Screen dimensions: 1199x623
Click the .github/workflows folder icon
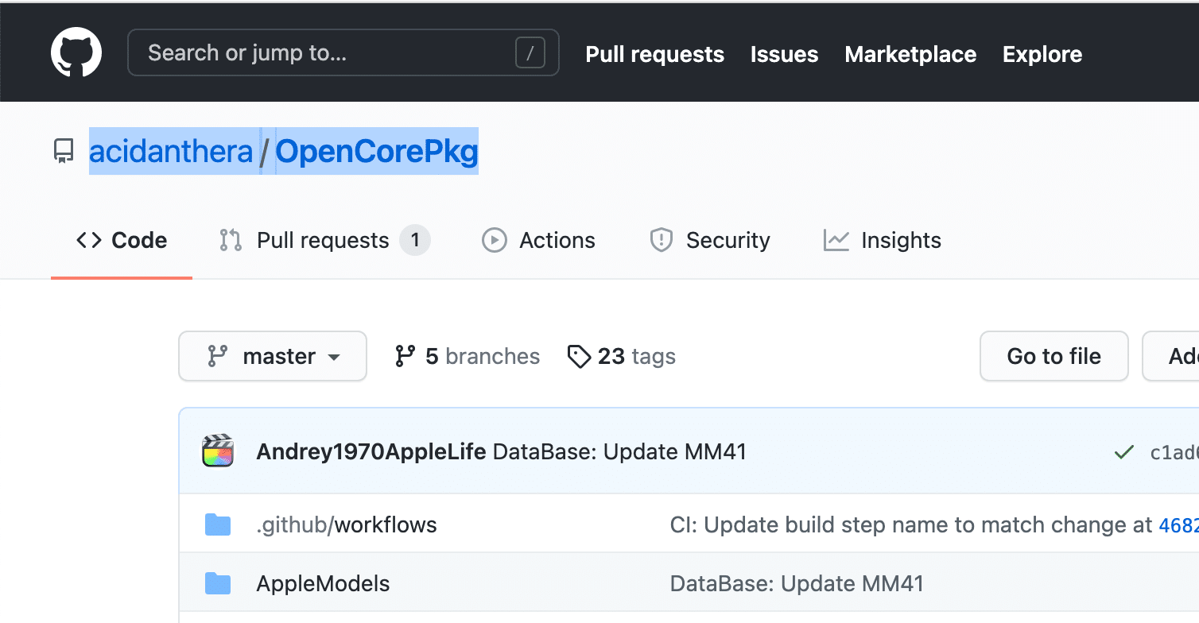(218, 524)
